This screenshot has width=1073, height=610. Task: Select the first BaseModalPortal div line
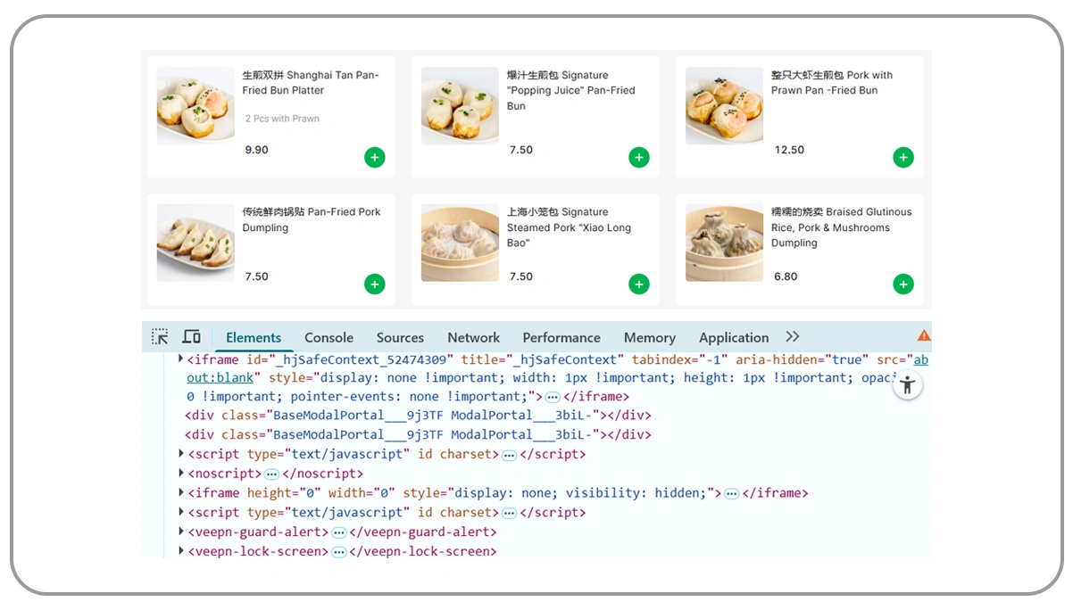(x=418, y=416)
